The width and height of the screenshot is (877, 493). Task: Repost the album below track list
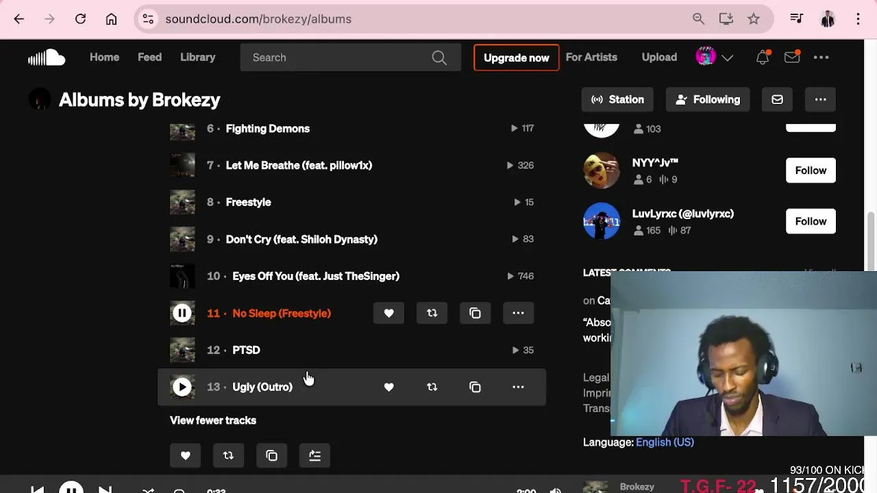(228, 455)
